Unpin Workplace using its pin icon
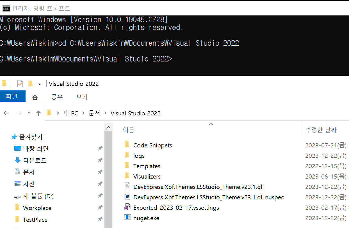The image size is (349, 228). pyautogui.click(x=100, y=208)
